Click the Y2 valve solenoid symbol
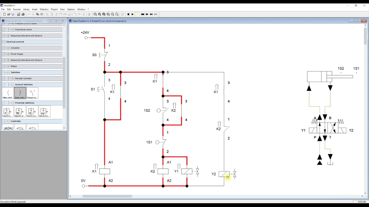Image resolution: width=369 pixels, height=207 pixels. tap(224, 174)
